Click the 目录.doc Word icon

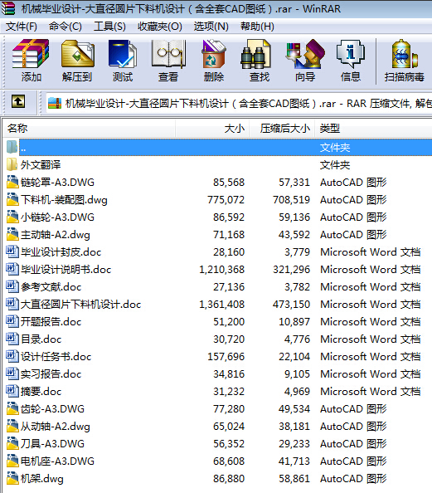tap(12, 339)
